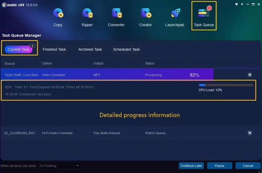This screenshot has width=262, height=173.
Task: Remove the Taylor Swift task with X
Action: (x=250, y=75)
